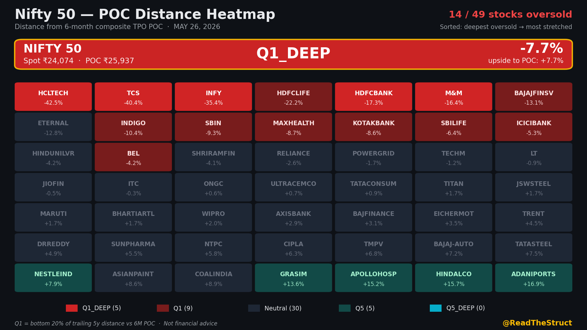Open the MAXHEALTH -8.7% tile
This screenshot has height=330, width=587.
(x=293, y=127)
